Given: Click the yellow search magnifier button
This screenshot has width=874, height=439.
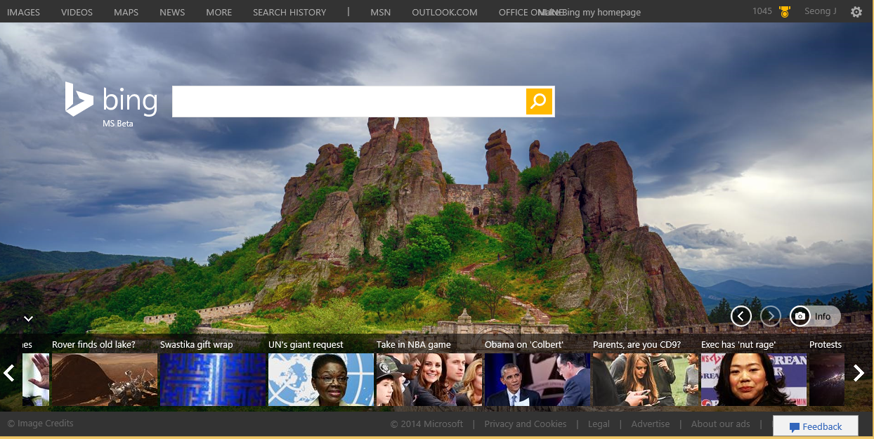Looking at the screenshot, I should [x=539, y=102].
